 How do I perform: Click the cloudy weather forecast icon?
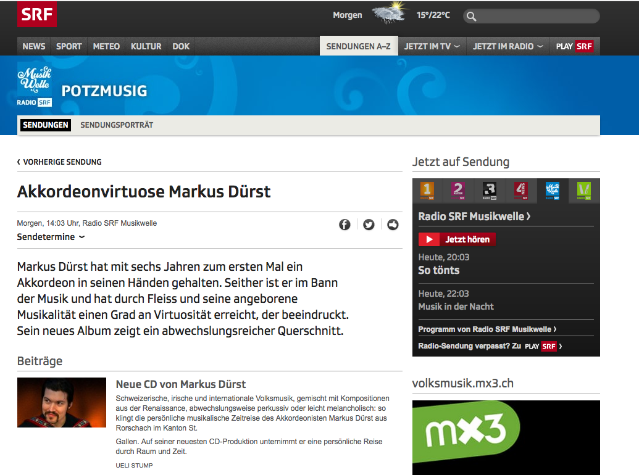pyautogui.click(x=390, y=13)
